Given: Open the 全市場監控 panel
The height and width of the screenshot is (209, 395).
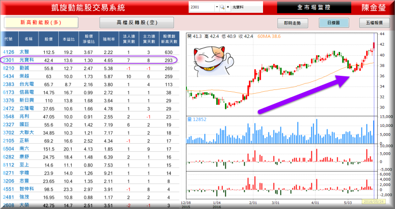Looking at the screenshot, I should (x=314, y=7).
